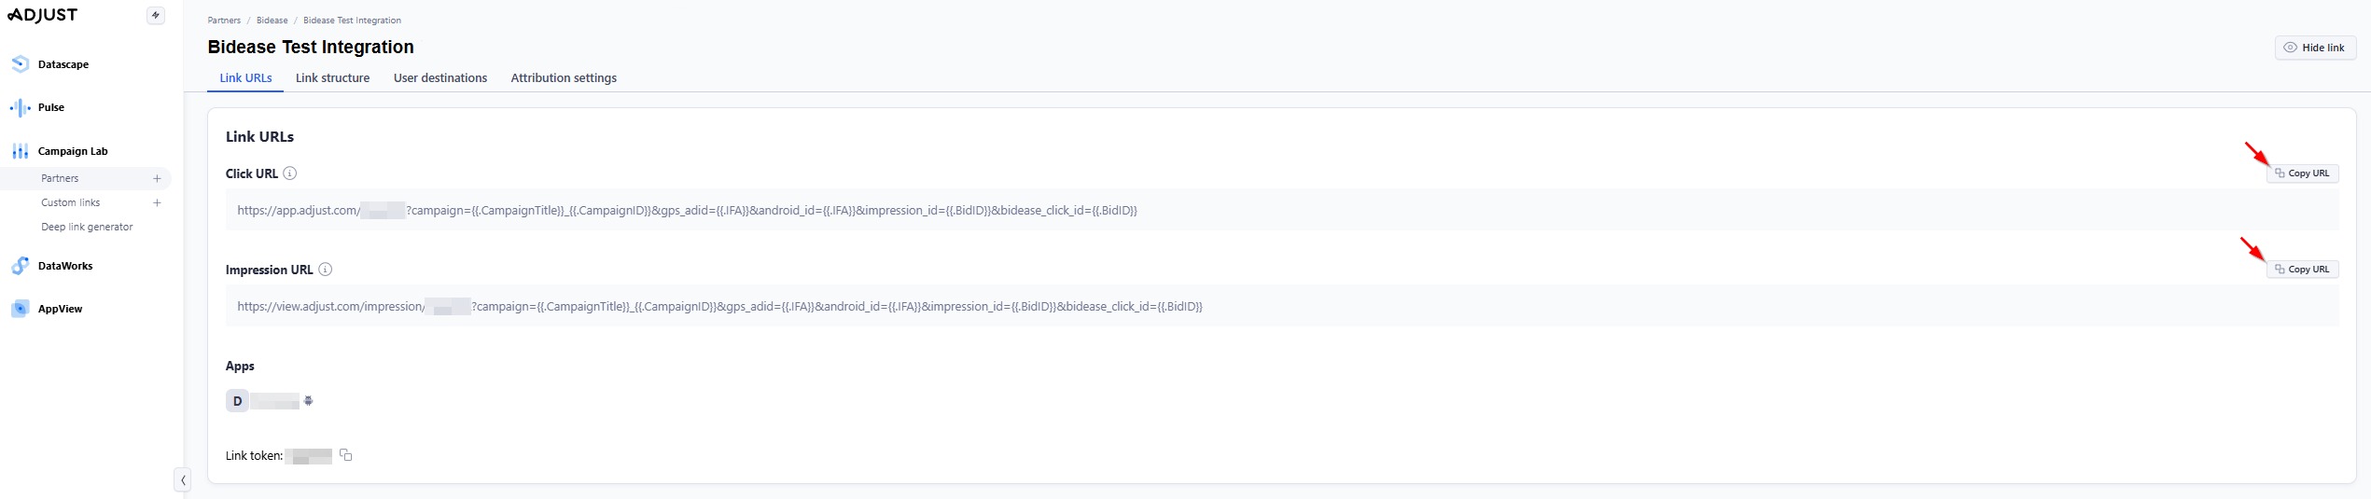Switch to the Link URLs tab
The height and width of the screenshot is (499, 2371).
pyautogui.click(x=245, y=78)
